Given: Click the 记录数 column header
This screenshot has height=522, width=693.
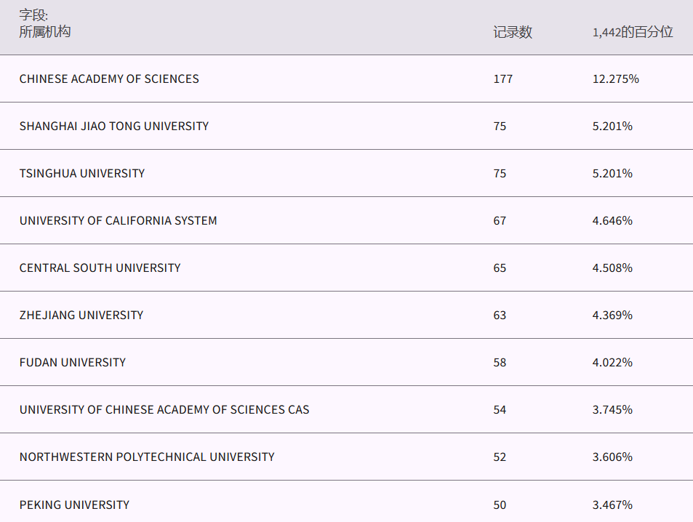Looking at the screenshot, I should 513,32.
